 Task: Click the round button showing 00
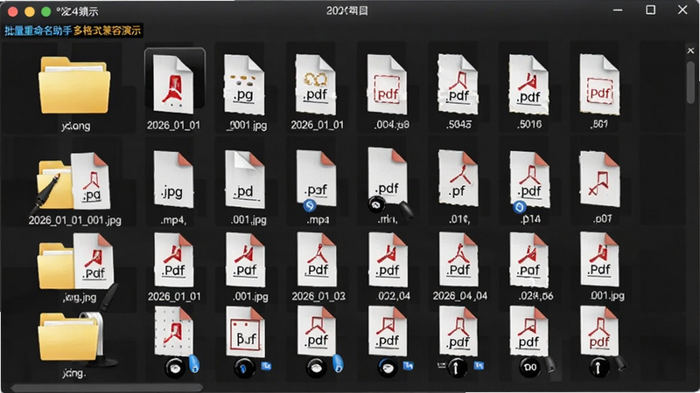point(529,368)
